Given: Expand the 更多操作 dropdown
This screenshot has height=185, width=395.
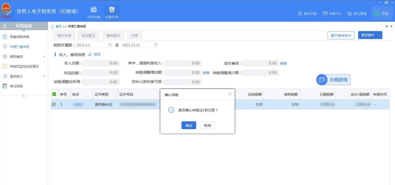Looking at the screenshot, I should (x=370, y=35).
